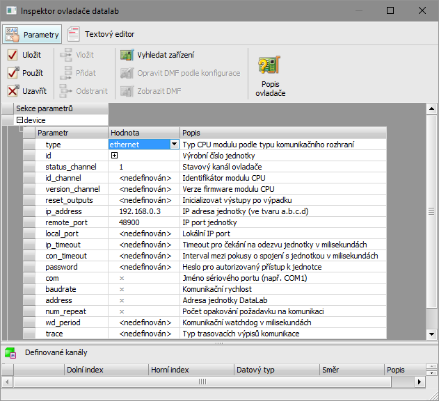Click Vyhledat zařízení label
The height and width of the screenshot is (401, 439).
[166, 55]
